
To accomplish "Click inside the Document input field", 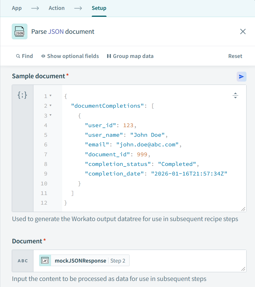I will point(186,261).
